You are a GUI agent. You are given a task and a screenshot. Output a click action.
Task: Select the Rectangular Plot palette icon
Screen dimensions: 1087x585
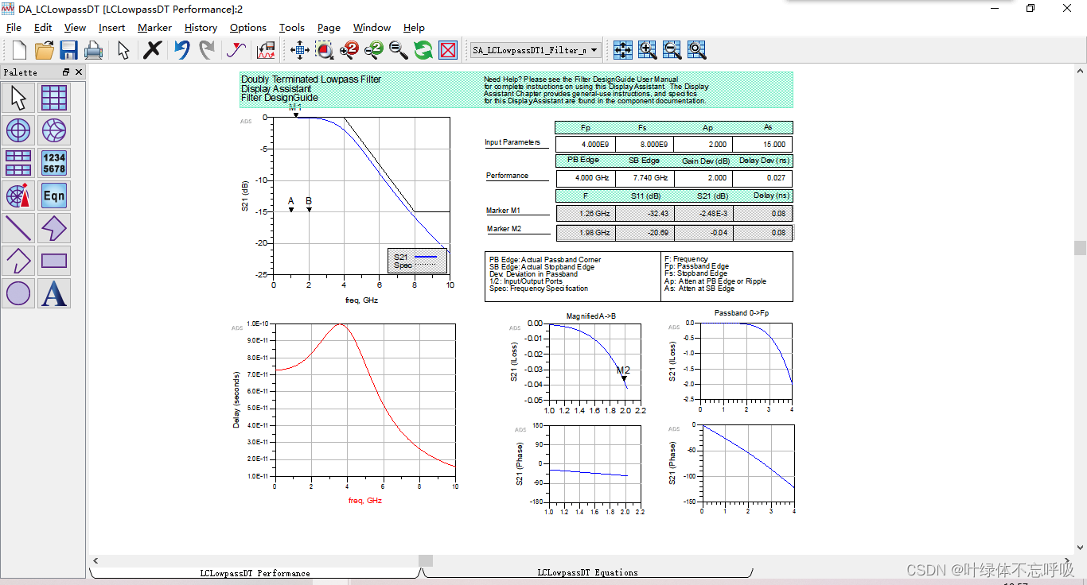pos(54,98)
